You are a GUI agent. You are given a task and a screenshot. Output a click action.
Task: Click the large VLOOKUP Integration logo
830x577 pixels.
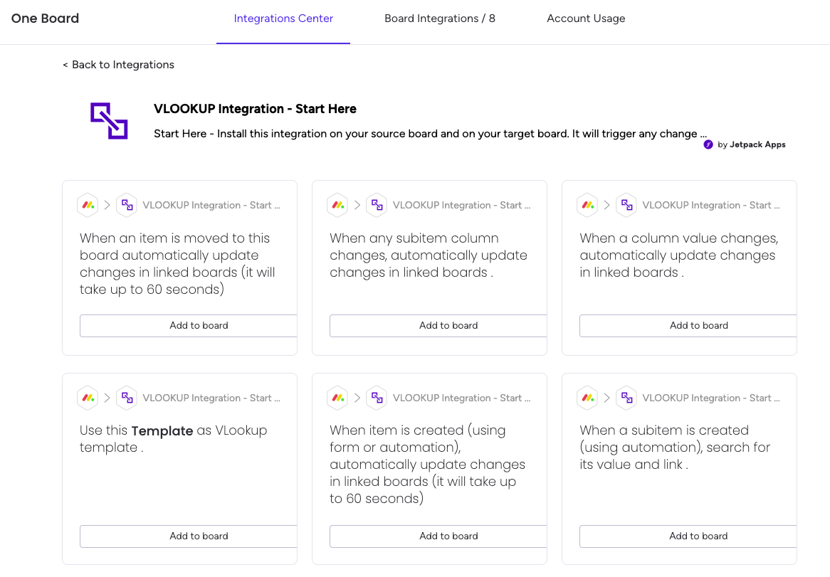click(x=109, y=121)
